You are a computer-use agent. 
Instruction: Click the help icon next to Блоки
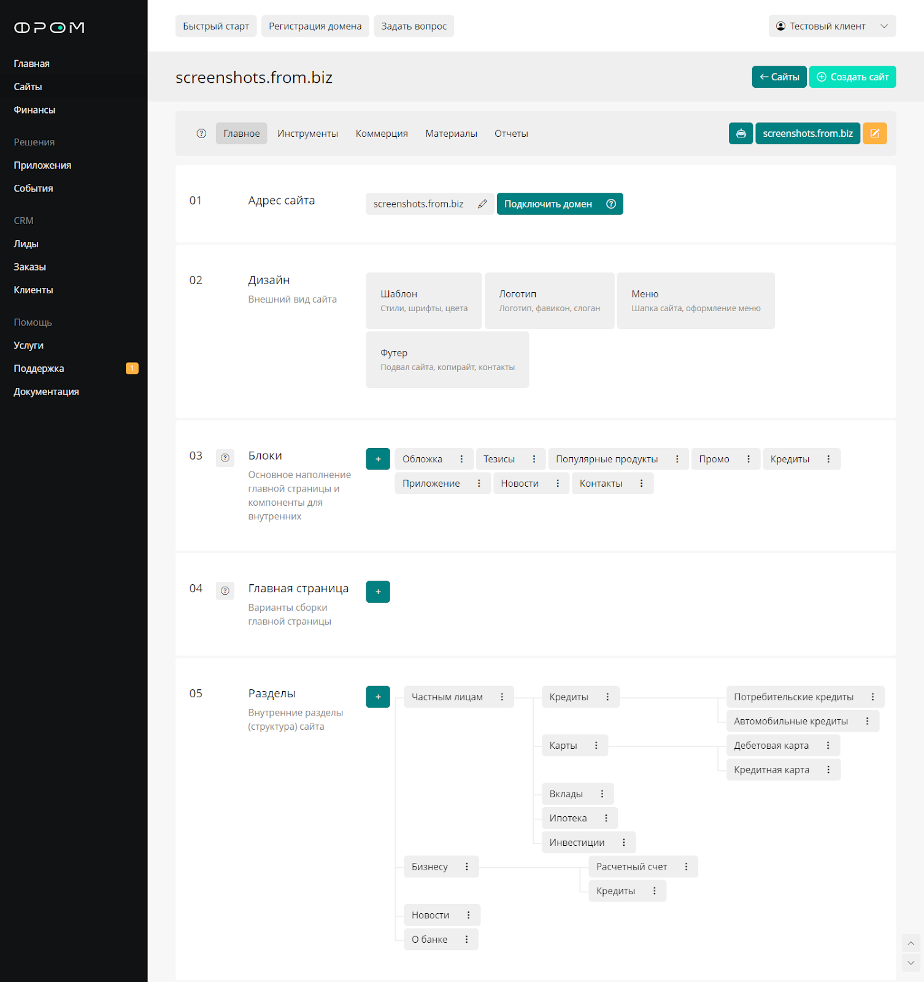click(x=225, y=458)
